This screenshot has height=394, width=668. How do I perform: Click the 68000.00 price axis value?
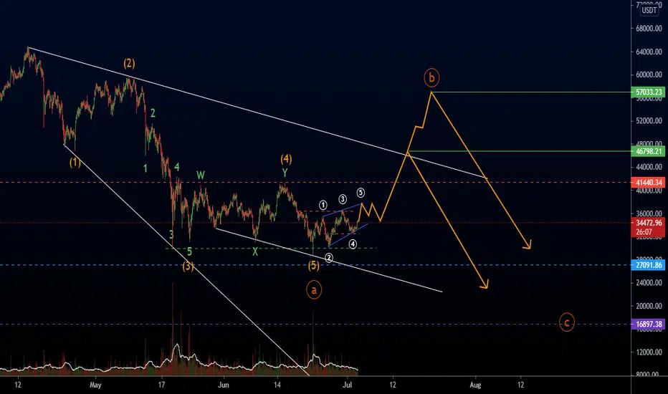click(649, 29)
